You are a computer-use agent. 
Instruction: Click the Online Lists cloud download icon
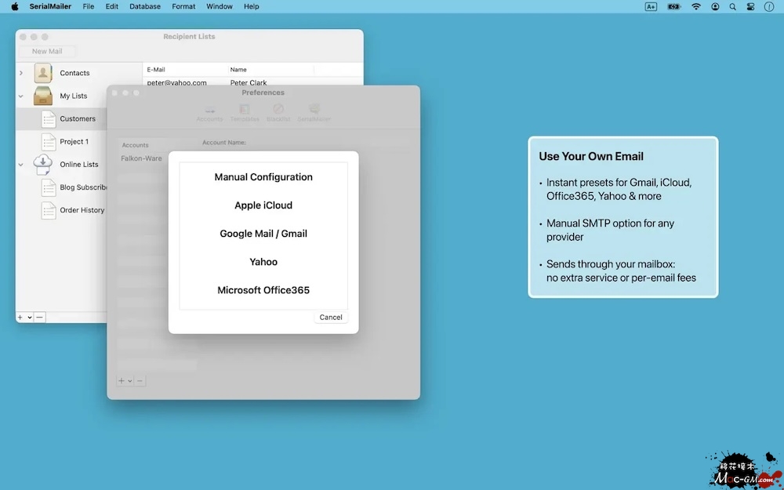[x=43, y=165]
